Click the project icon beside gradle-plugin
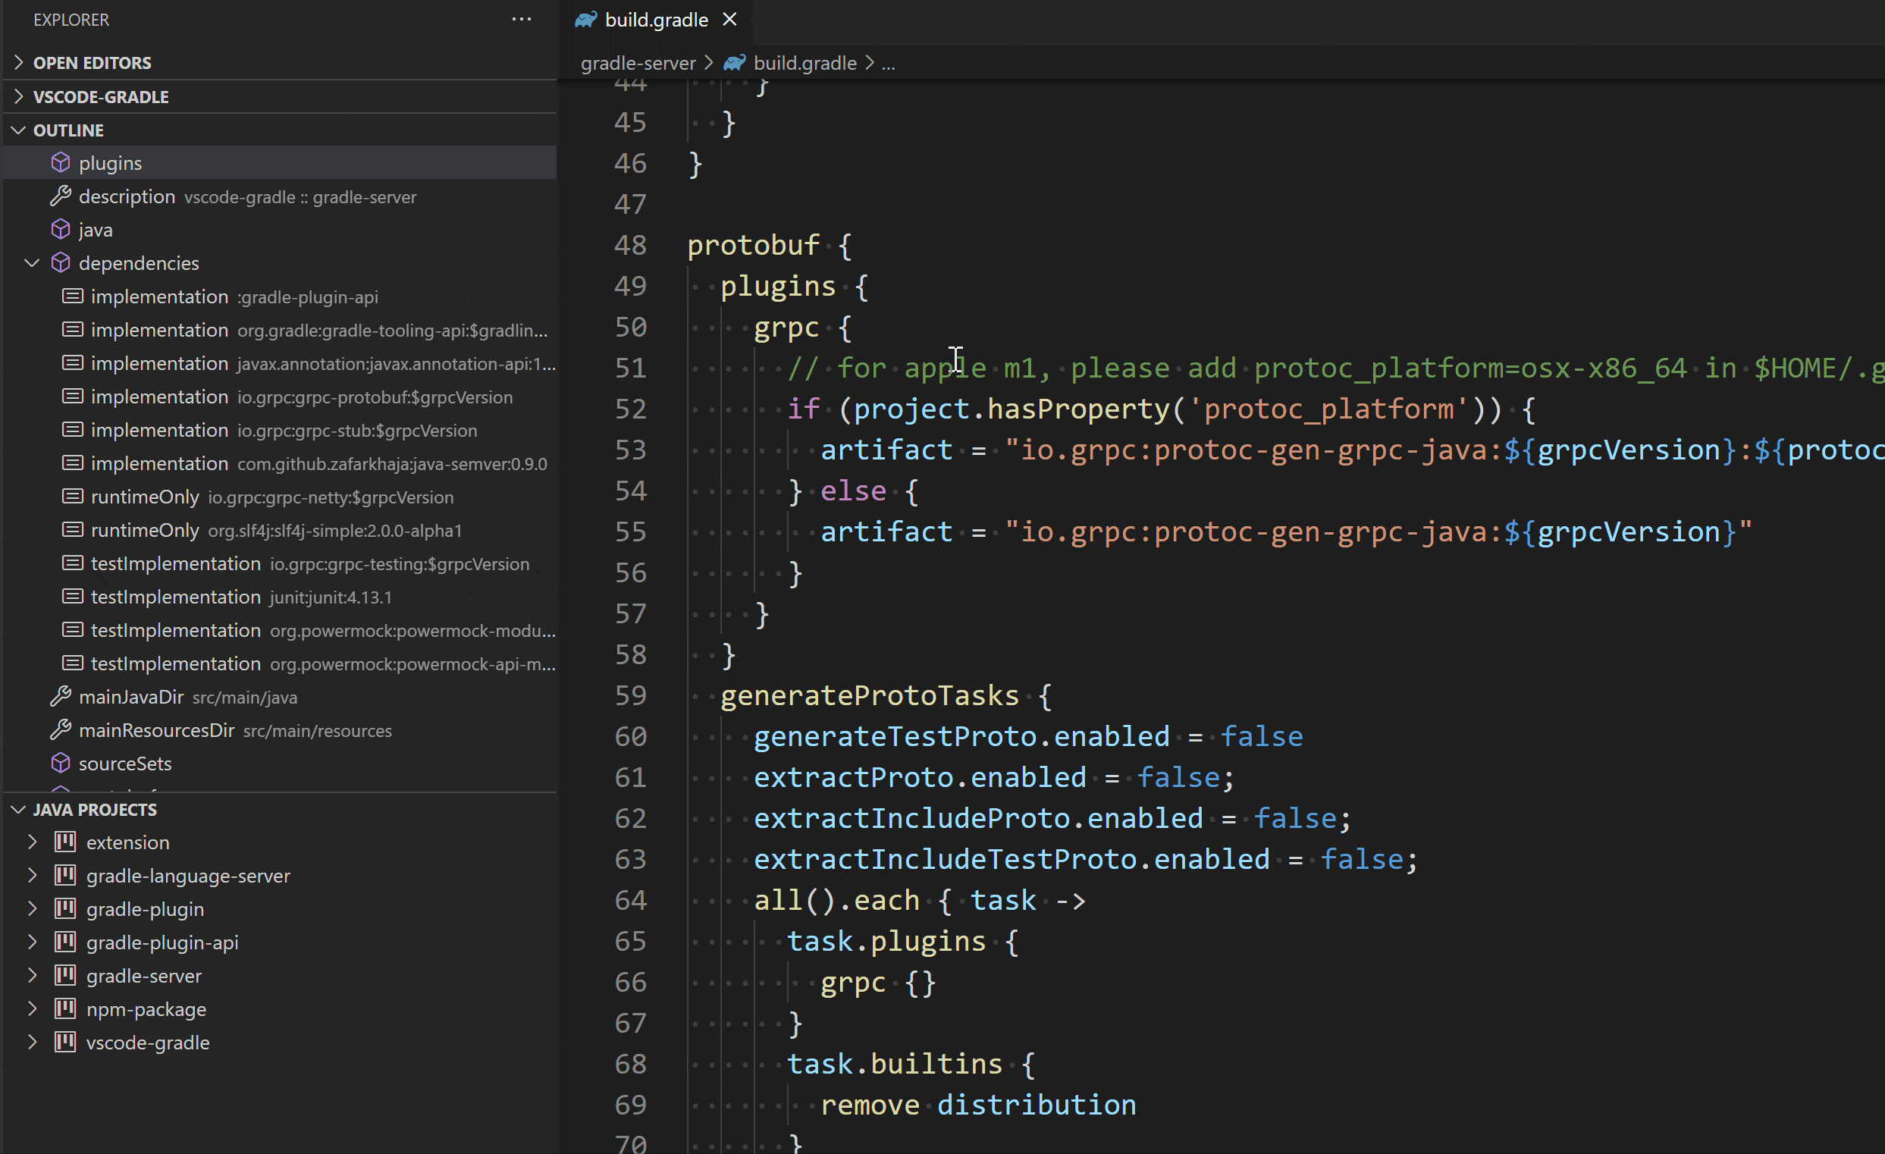This screenshot has height=1154, width=1885. pyautogui.click(x=65, y=908)
